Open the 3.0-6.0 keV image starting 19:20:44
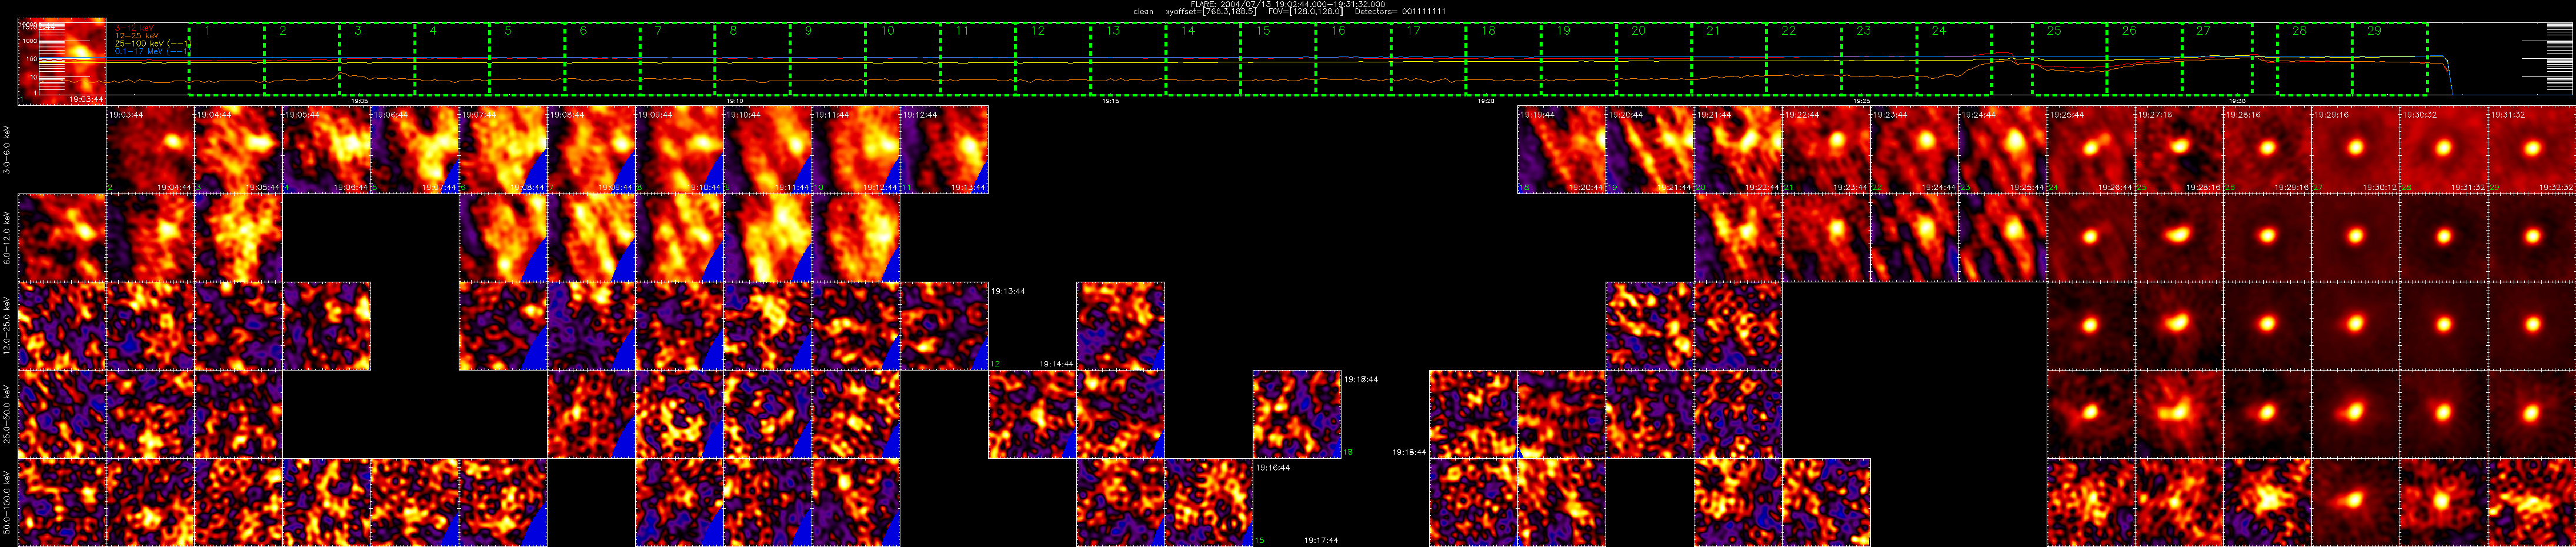Viewport: 2576px width, 547px height. click(1649, 149)
